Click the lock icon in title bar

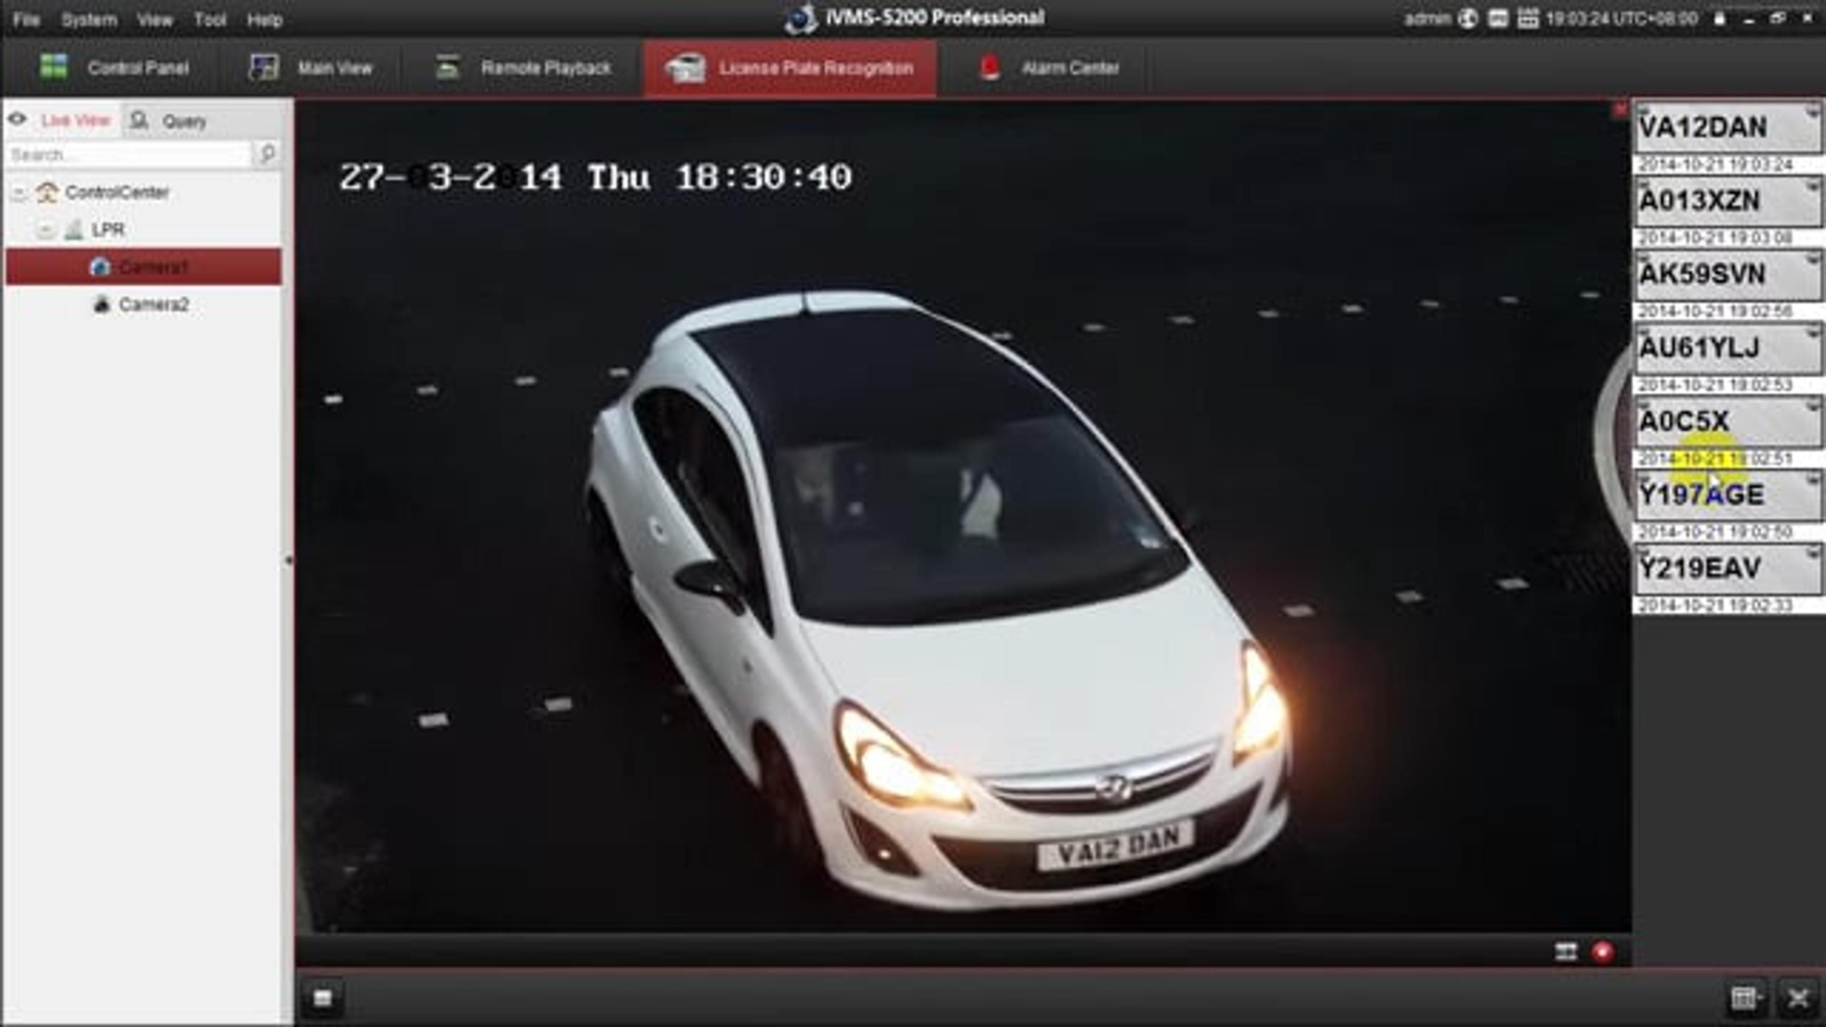1719,19
